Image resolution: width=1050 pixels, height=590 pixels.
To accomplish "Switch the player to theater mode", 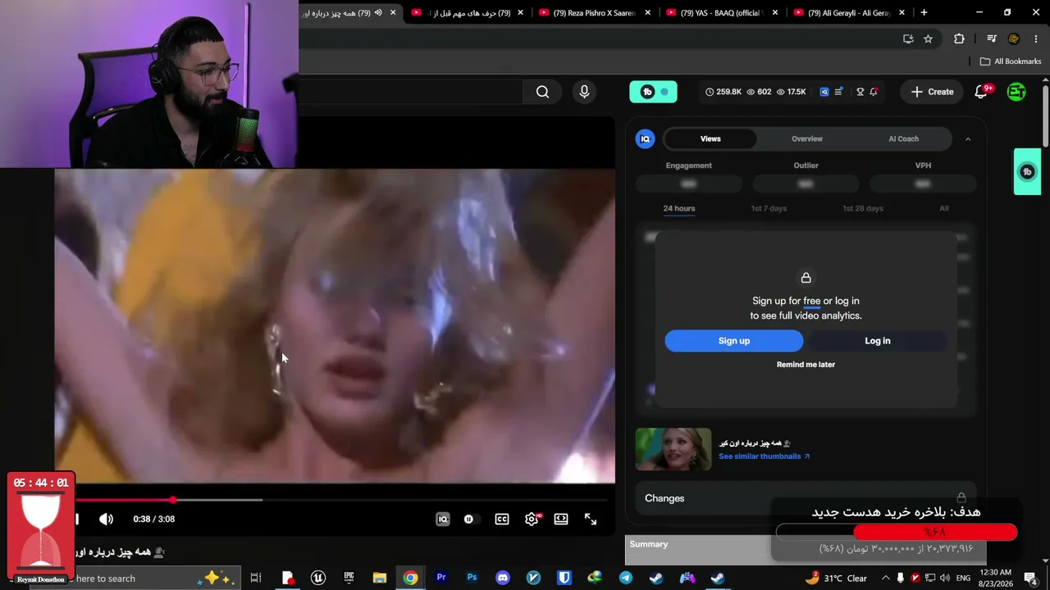I will pos(561,519).
